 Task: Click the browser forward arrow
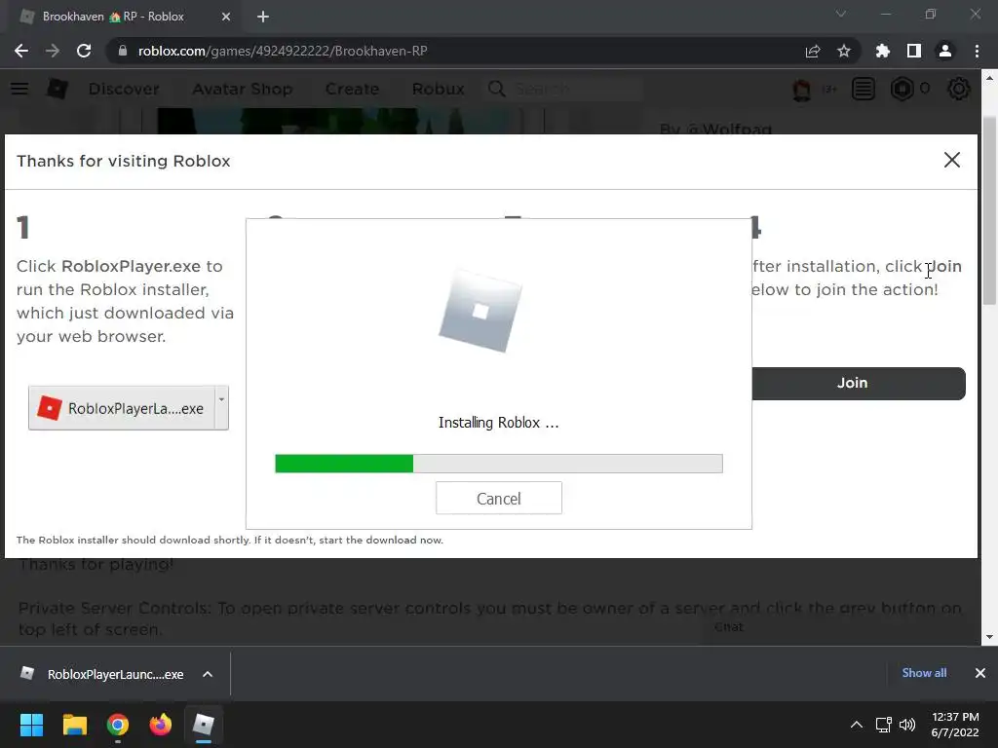coord(53,51)
